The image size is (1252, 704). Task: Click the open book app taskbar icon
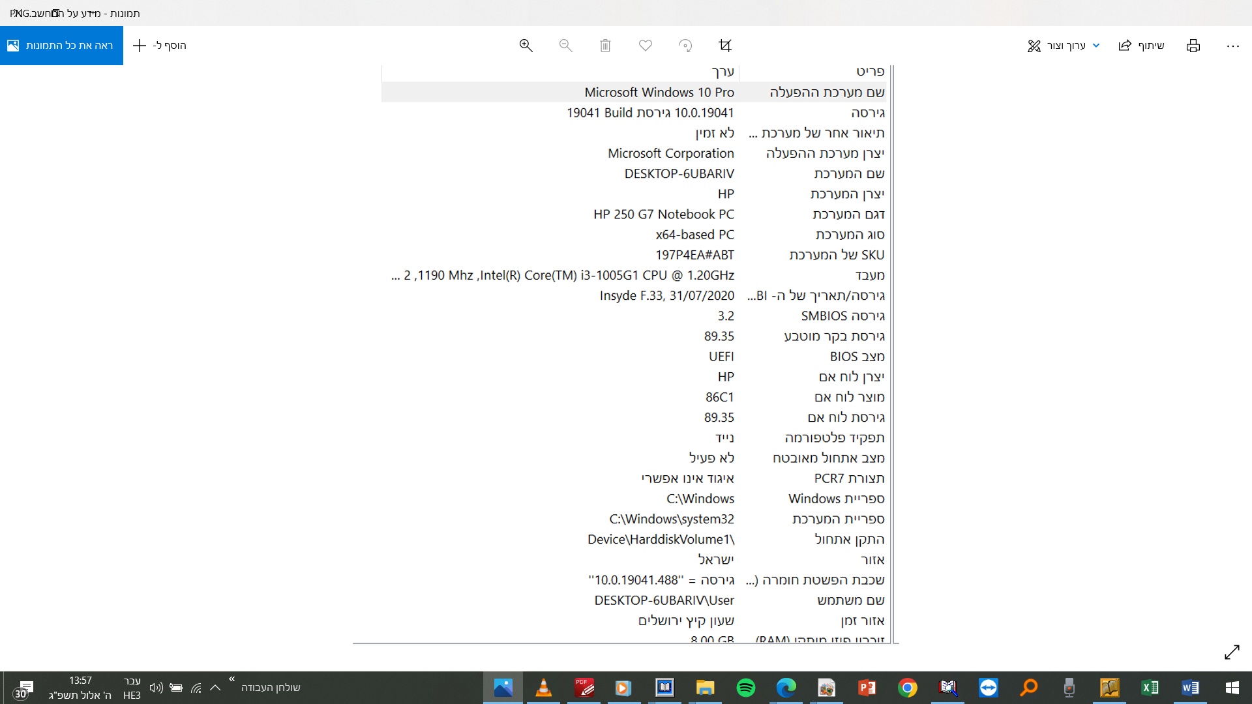click(664, 688)
